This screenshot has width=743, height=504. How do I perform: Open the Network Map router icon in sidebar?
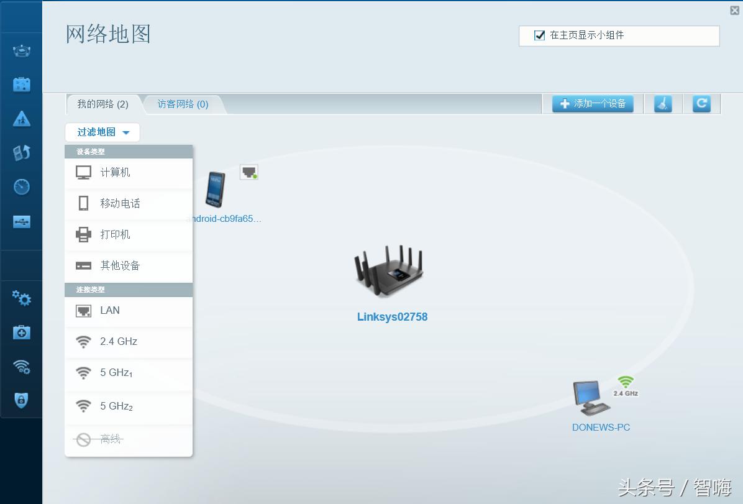tap(21, 51)
